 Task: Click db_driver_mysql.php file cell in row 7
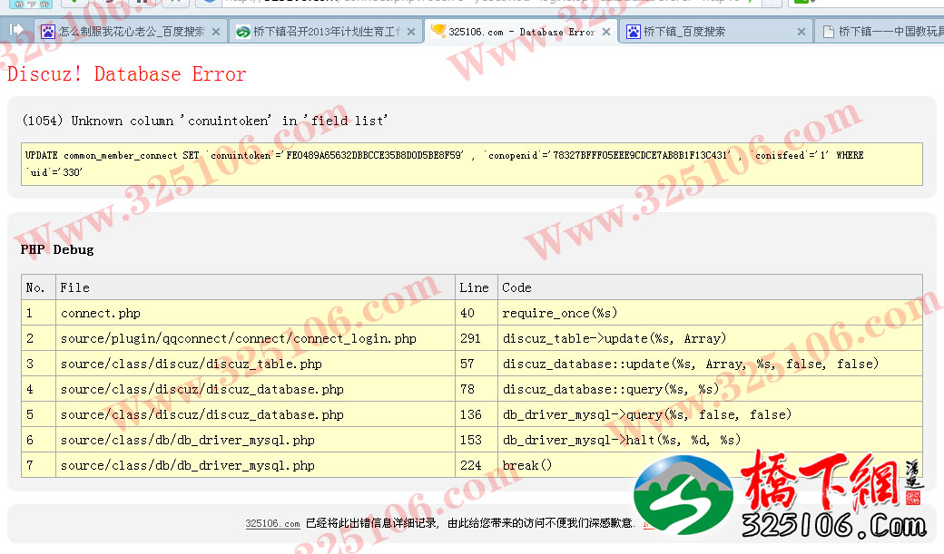[255, 465]
